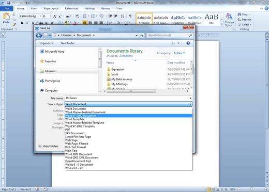Viewport: 269px width, 192px height.
Task: Select Computer in the navigation pane
Action: pyautogui.click(x=51, y=91)
